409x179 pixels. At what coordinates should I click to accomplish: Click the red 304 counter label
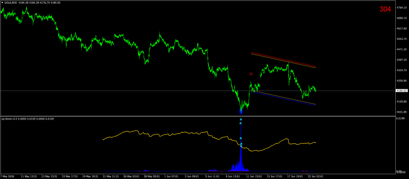click(385, 10)
